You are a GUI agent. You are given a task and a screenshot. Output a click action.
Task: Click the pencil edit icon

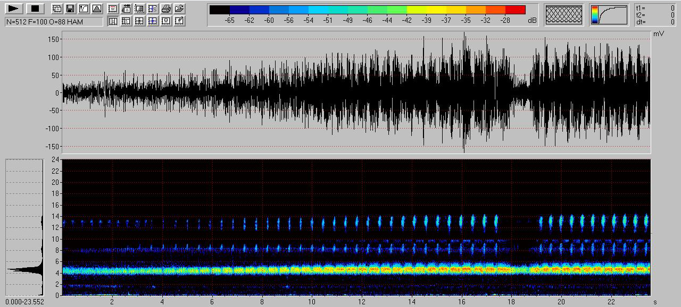click(179, 21)
